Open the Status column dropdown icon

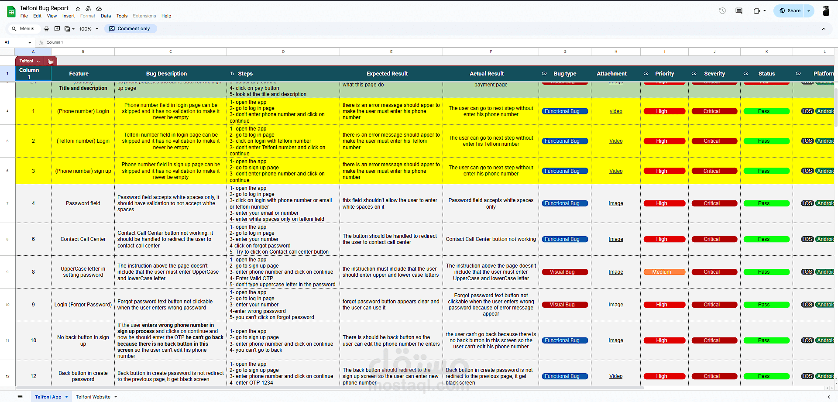(x=746, y=74)
